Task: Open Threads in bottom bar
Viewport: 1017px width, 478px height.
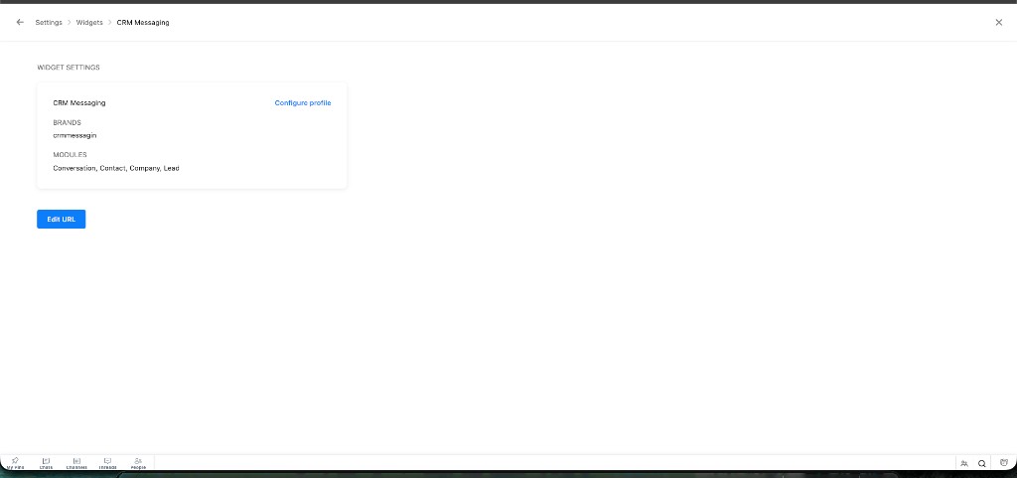Action: [107, 462]
